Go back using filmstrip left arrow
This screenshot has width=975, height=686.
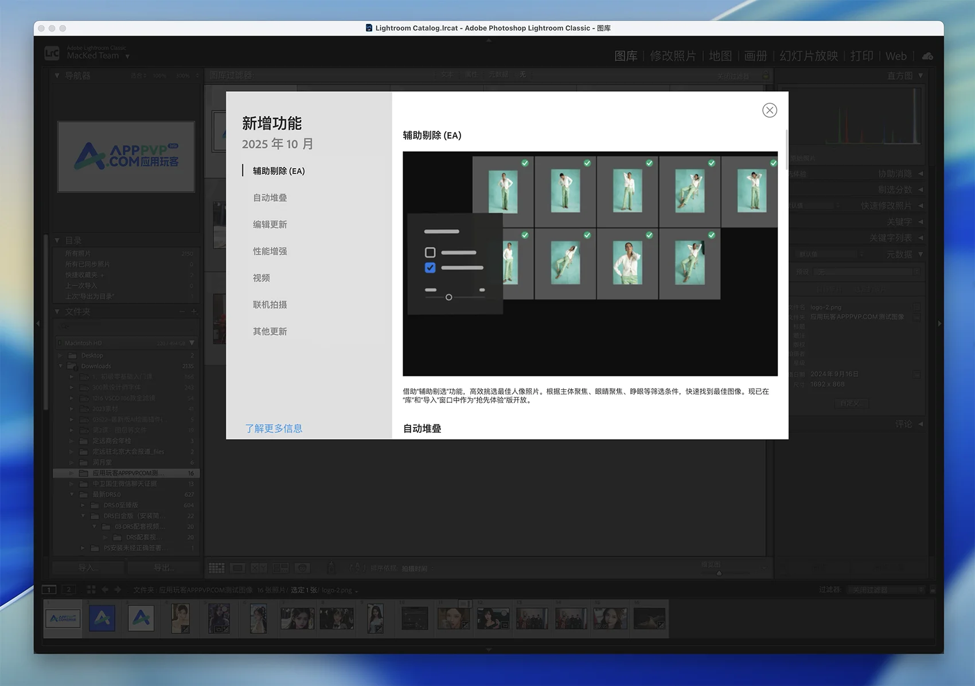[x=105, y=590]
